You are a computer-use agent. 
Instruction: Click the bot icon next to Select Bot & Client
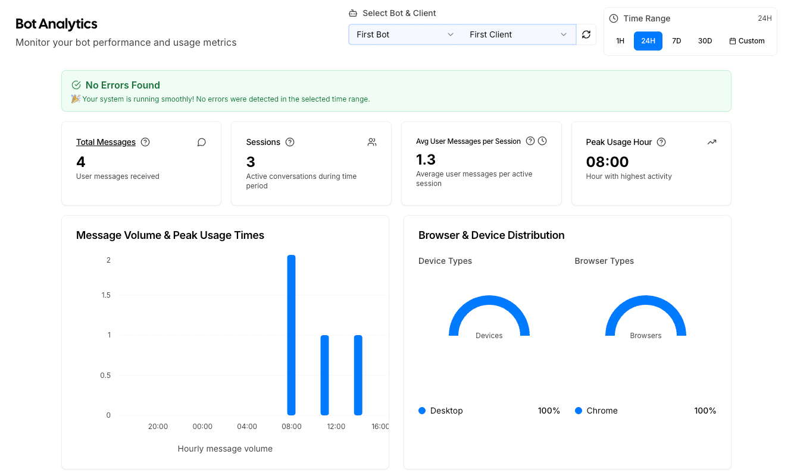click(x=354, y=12)
